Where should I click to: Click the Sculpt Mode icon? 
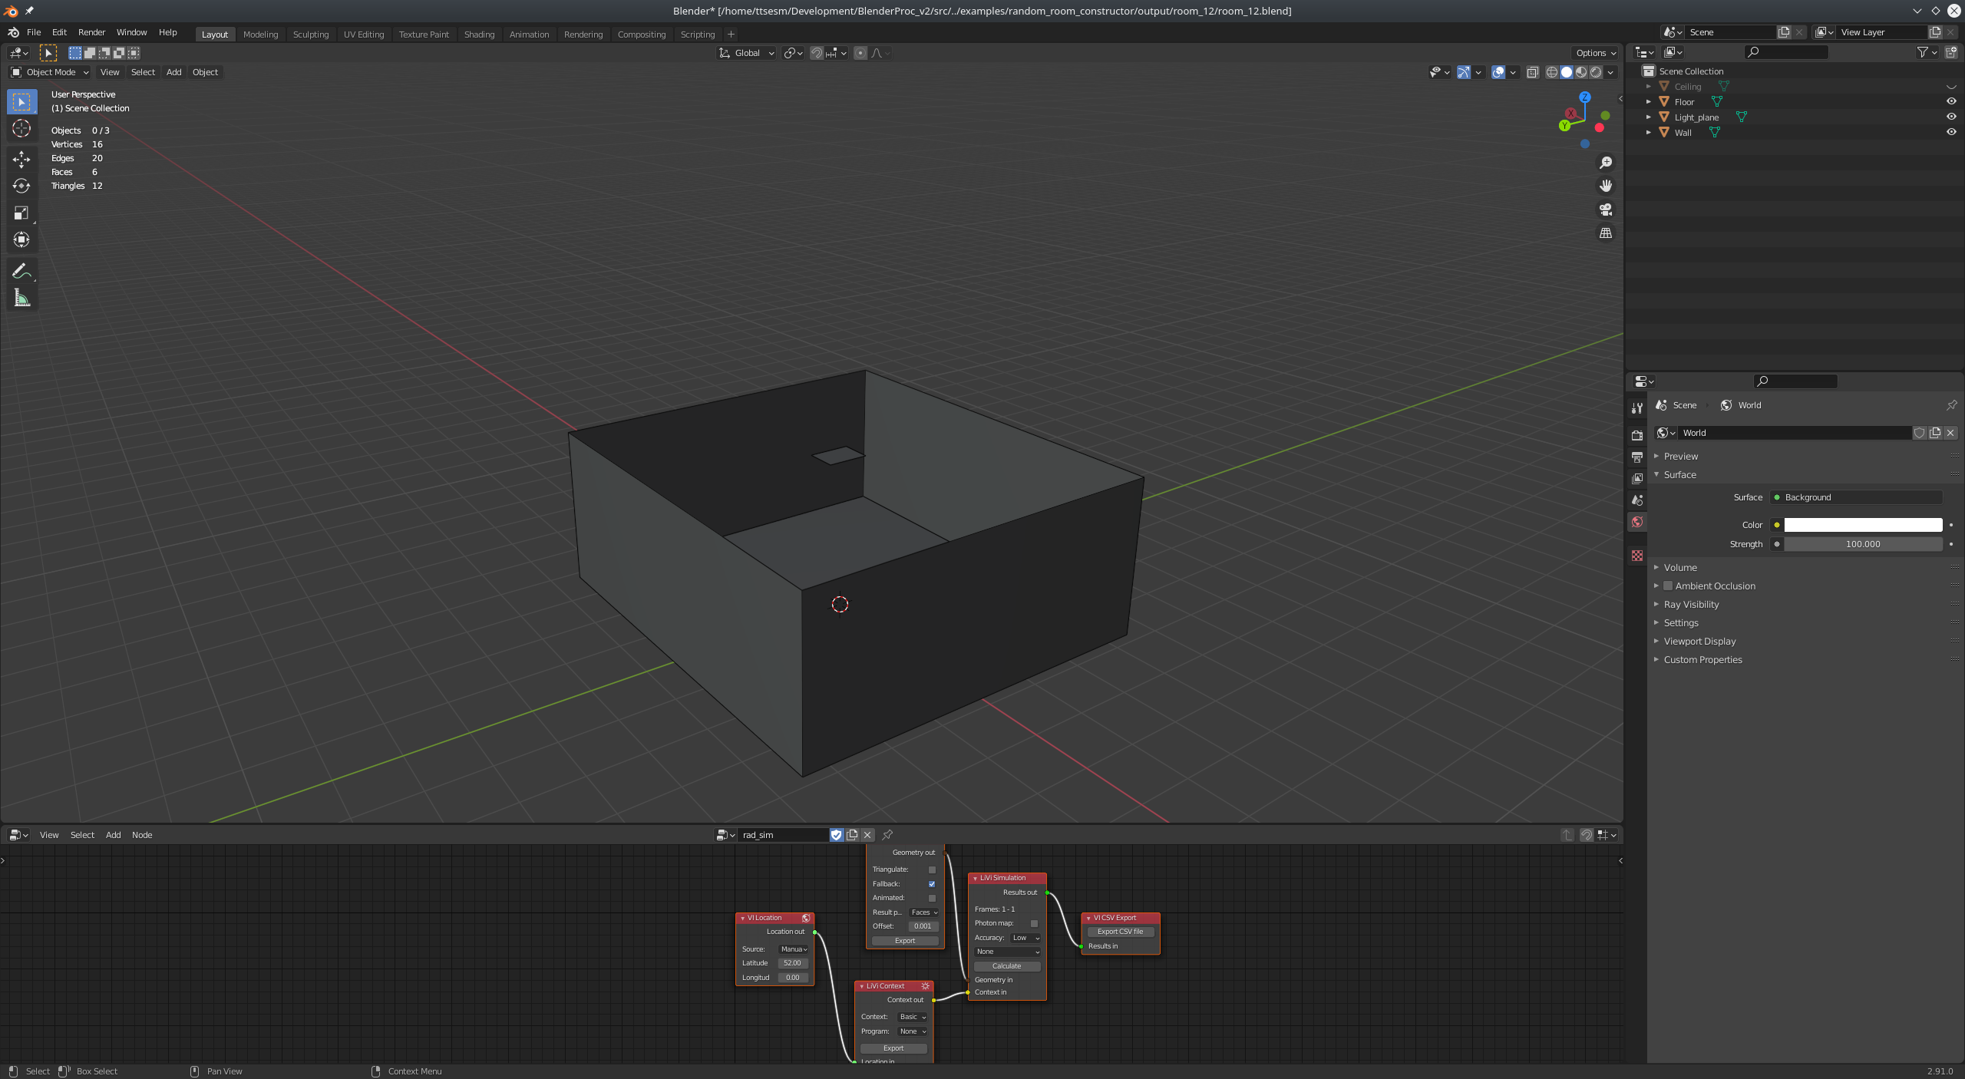pyautogui.click(x=309, y=32)
